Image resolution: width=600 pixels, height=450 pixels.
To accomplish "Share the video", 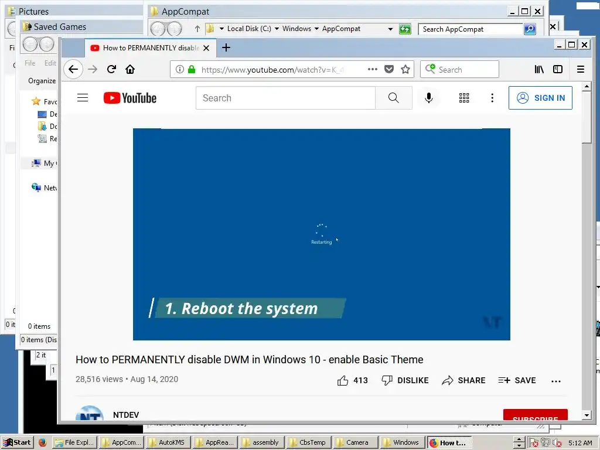I will tap(463, 380).
